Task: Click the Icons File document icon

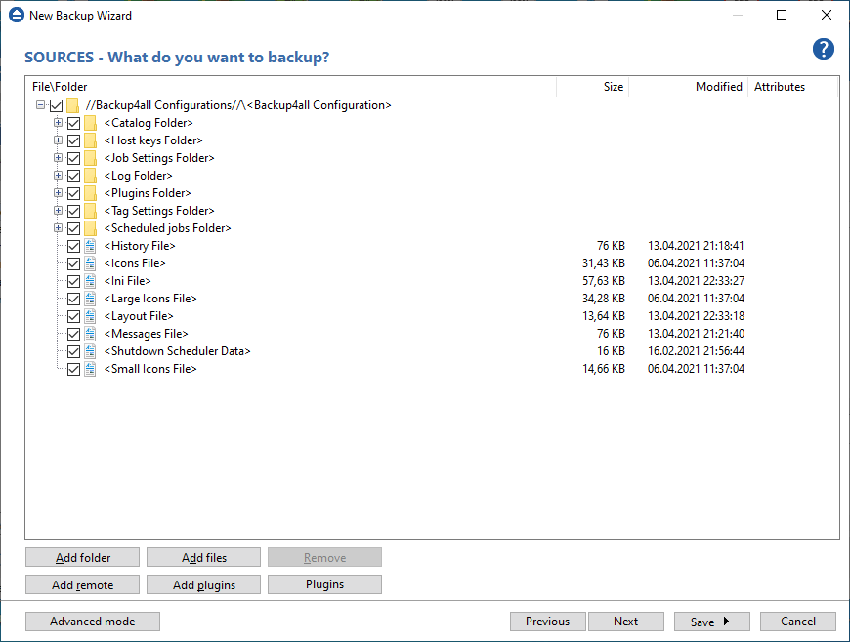Action: [x=91, y=263]
